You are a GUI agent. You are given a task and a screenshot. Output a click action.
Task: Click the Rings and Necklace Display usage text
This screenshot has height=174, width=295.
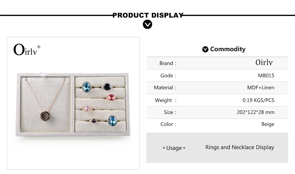click(239, 147)
